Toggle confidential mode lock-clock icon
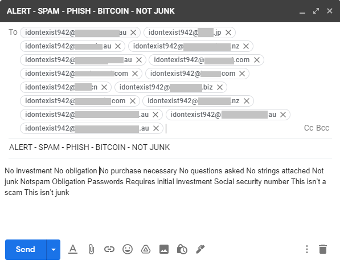 (x=182, y=249)
